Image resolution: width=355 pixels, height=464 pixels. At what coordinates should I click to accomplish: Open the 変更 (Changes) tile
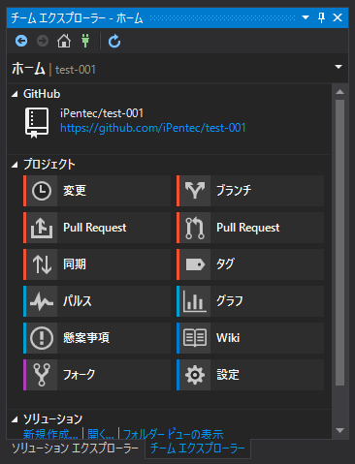97,191
